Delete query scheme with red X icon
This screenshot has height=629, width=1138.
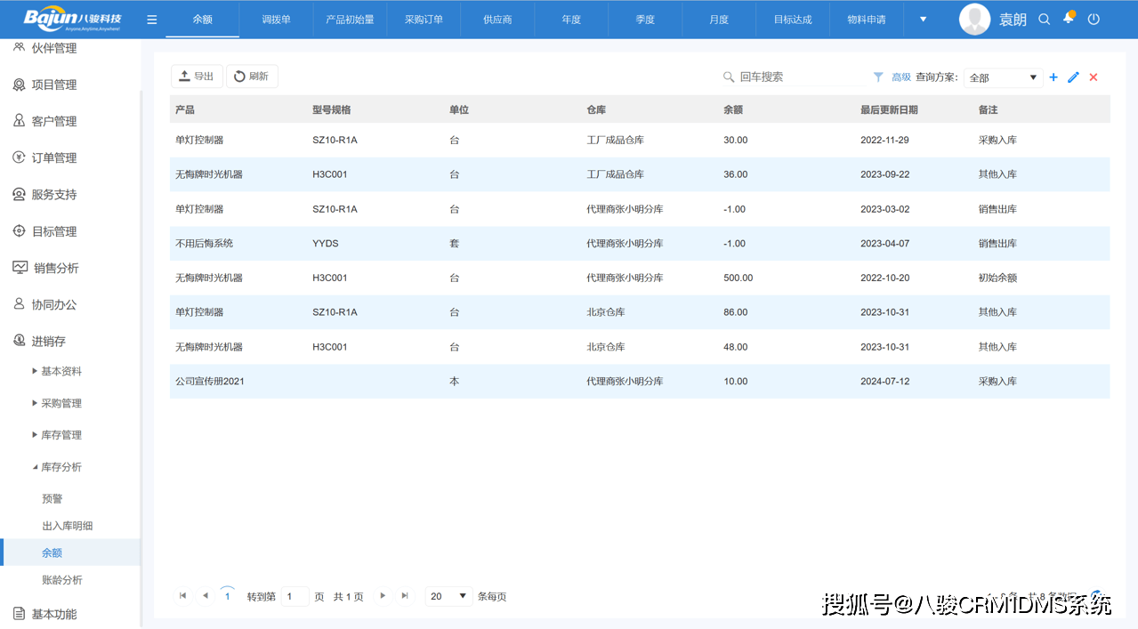tap(1094, 77)
